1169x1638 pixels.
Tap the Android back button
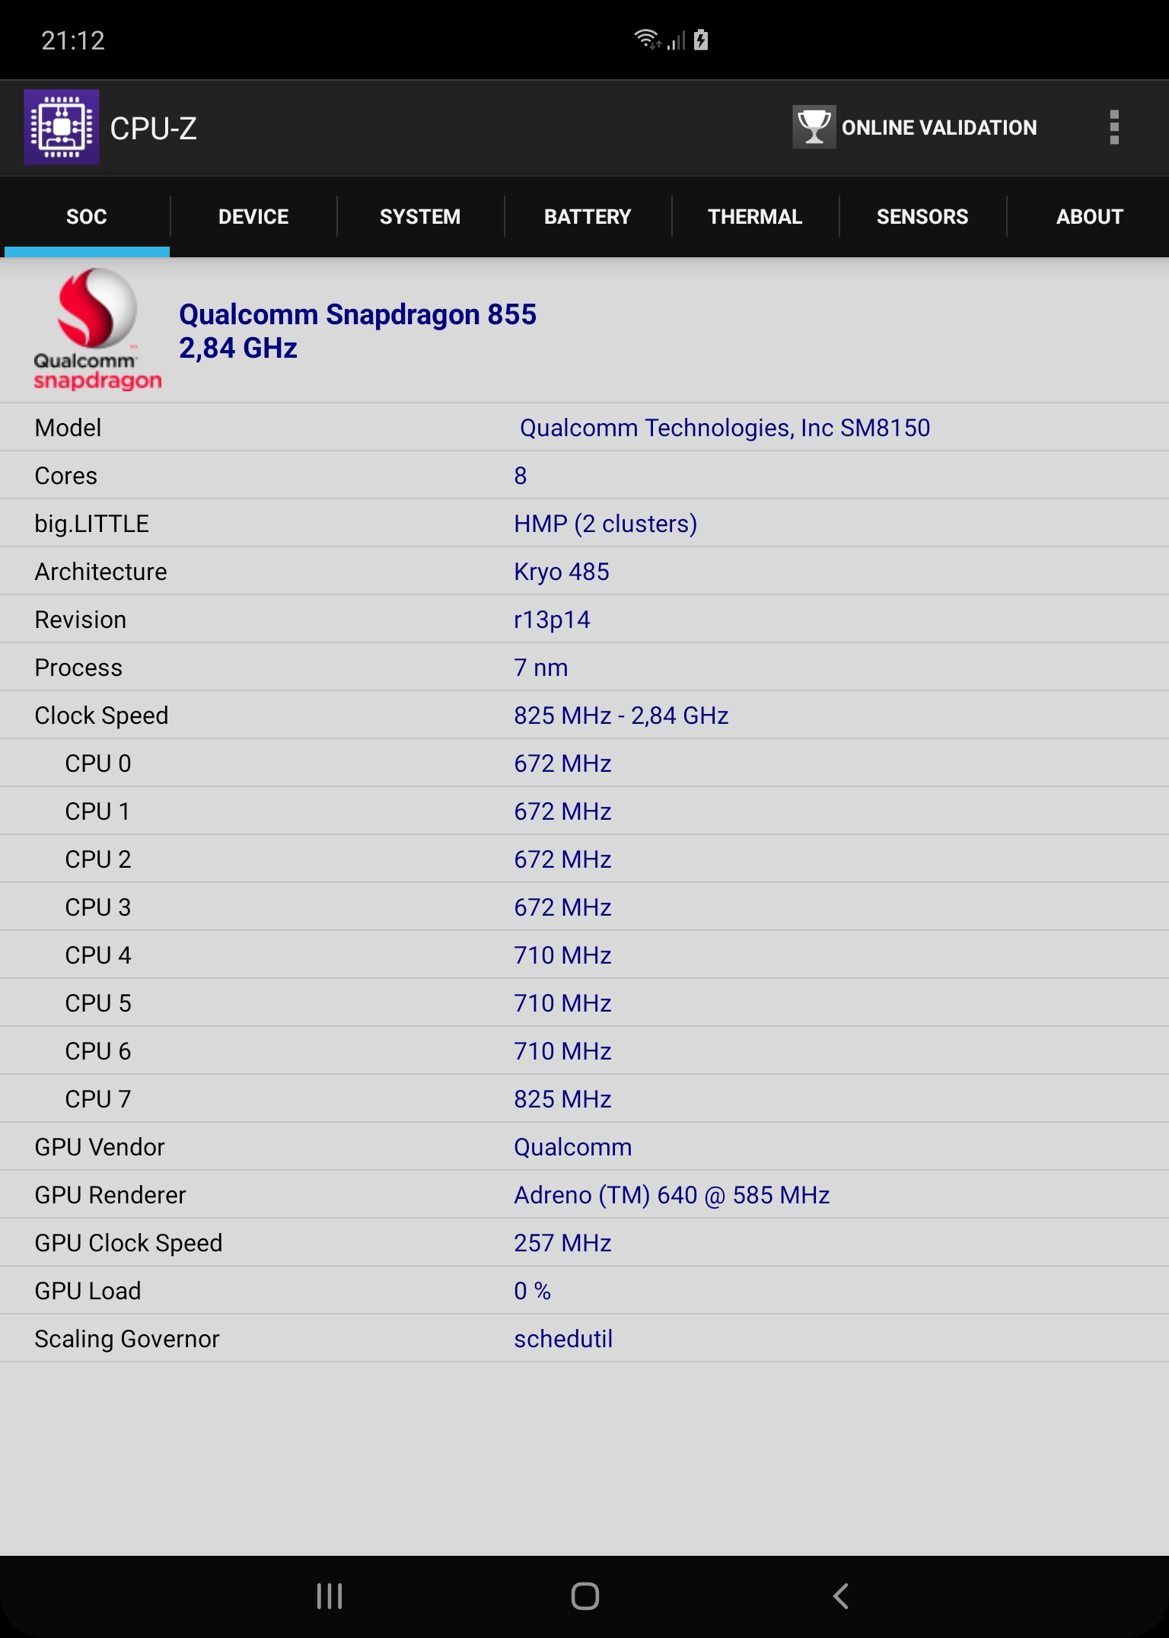tap(841, 1596)
